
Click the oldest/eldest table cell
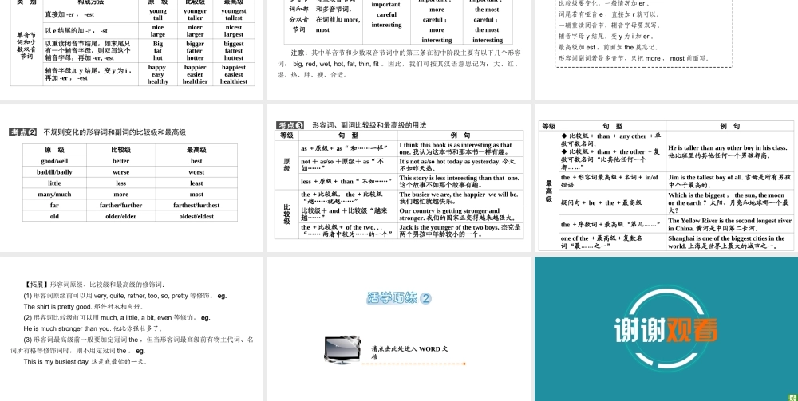(x=196, y=217)
